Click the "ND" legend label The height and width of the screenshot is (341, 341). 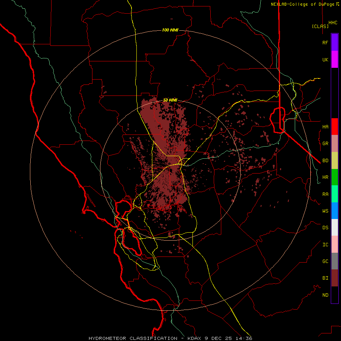[325, 295]
